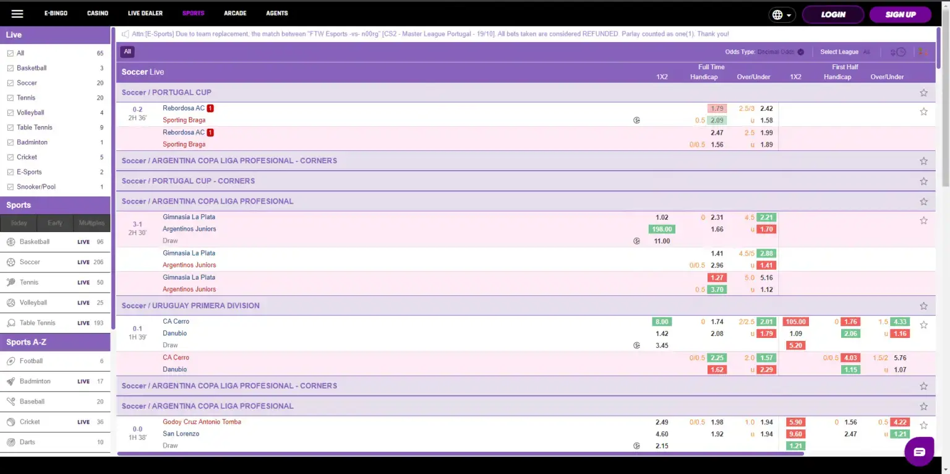Go to the Casino menu item

coord(98,13)
